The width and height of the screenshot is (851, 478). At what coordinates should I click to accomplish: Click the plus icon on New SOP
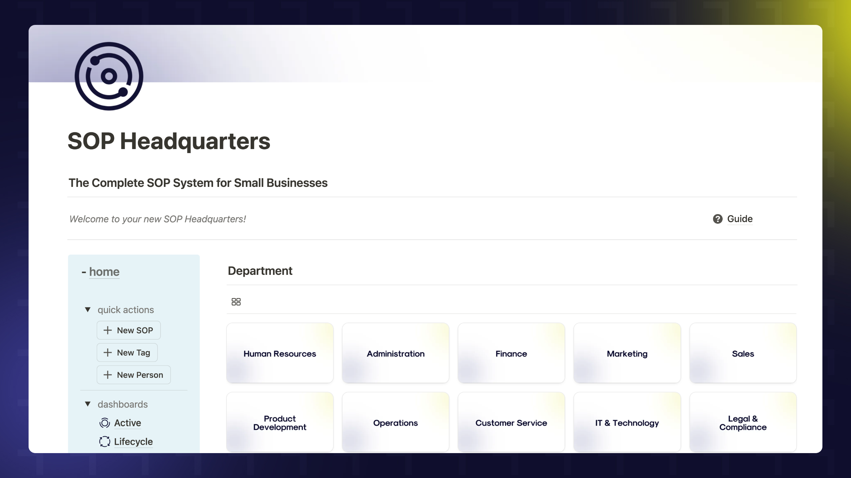click(x=108, y=330)
